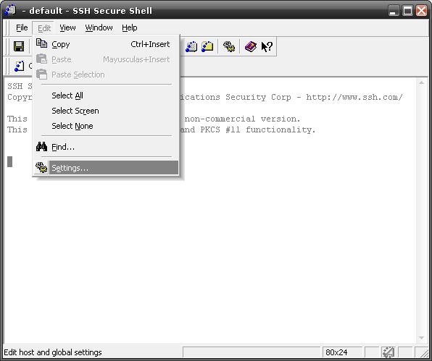
Task: Click the 80x24 terminal size status field
Action: (341, 352)
